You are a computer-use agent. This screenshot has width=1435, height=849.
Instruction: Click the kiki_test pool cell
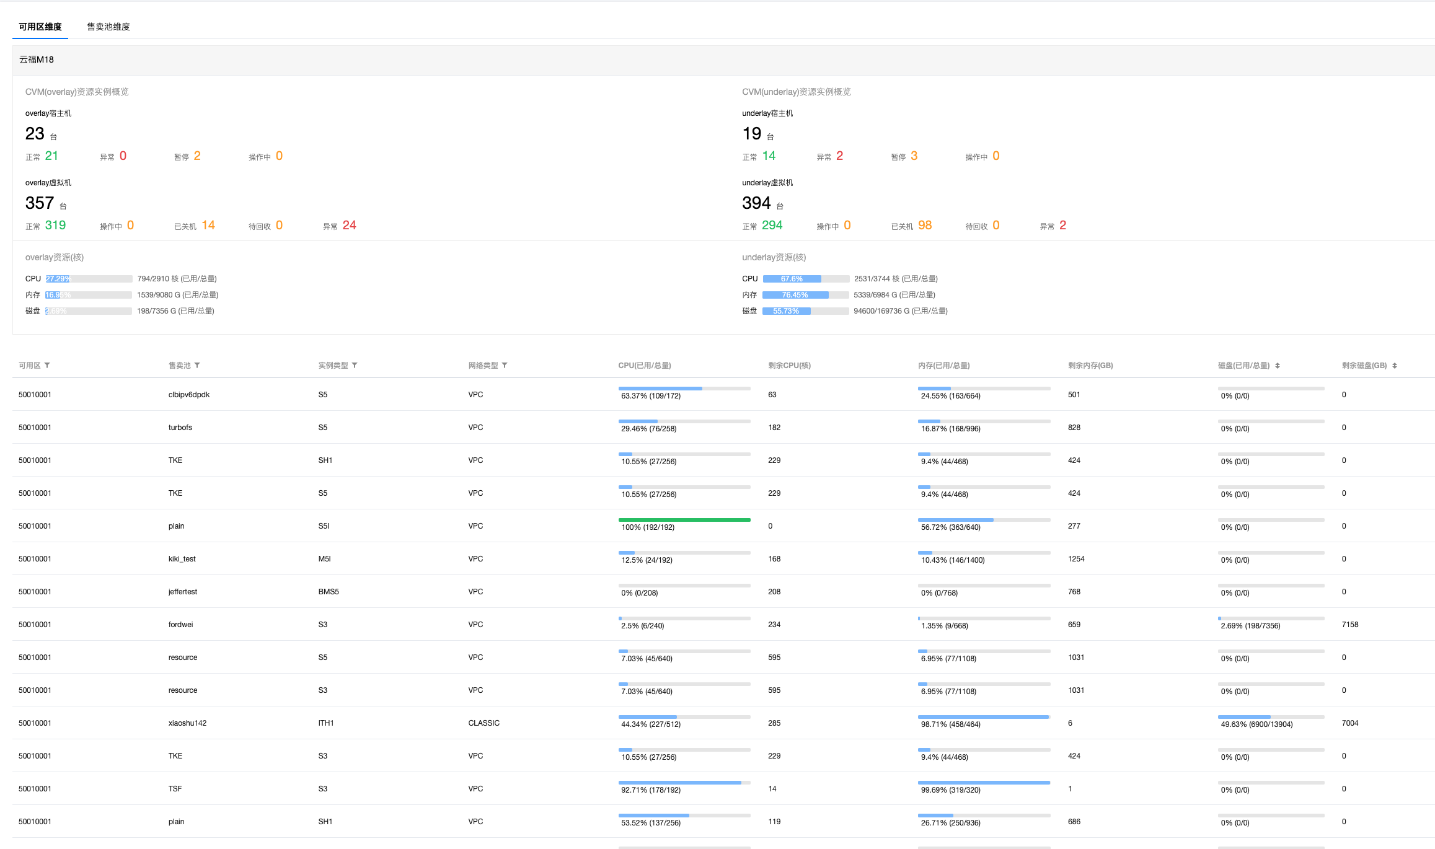182,559
